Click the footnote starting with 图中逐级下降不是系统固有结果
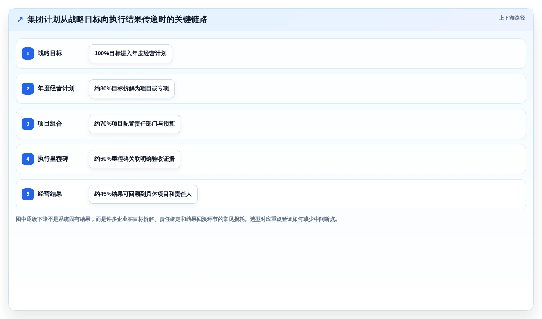Screen dimensions: 542x319 point(178,219)
